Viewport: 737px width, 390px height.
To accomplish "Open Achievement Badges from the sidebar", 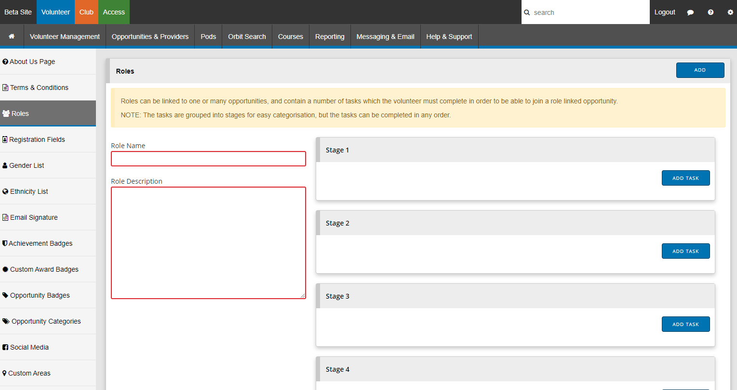I will coord(40,243).
